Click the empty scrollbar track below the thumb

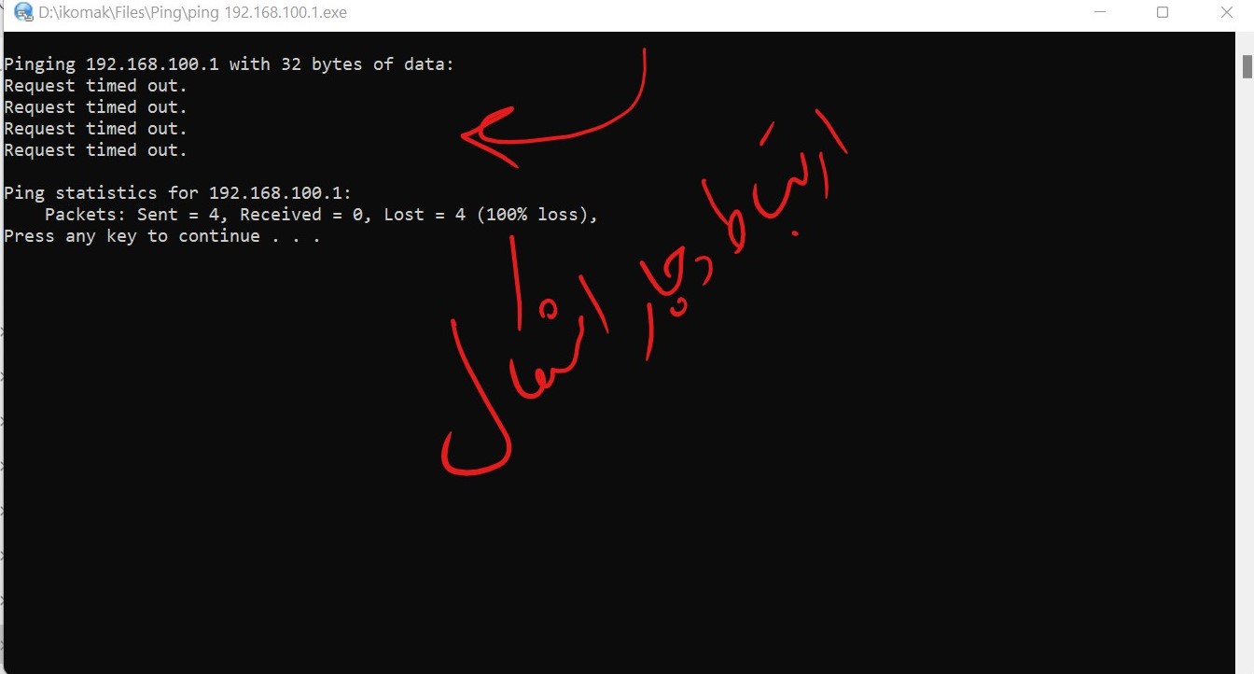[x=1247, y=373]
